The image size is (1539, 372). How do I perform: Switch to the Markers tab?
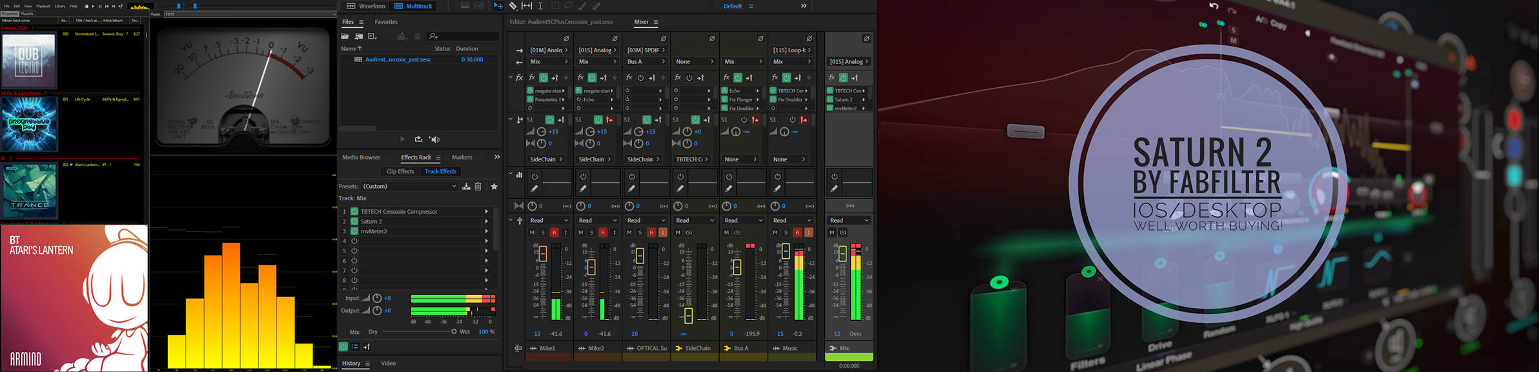click(462, 158)
